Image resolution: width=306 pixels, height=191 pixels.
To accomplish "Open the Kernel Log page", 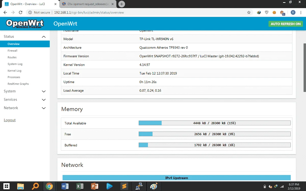I will tap(15, 71).
